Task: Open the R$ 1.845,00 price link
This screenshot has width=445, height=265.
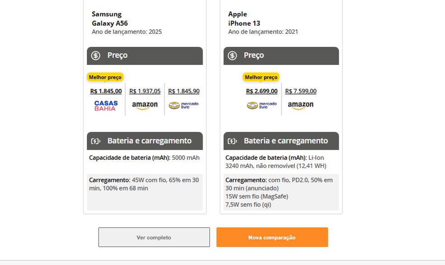Action: (105, 91)
